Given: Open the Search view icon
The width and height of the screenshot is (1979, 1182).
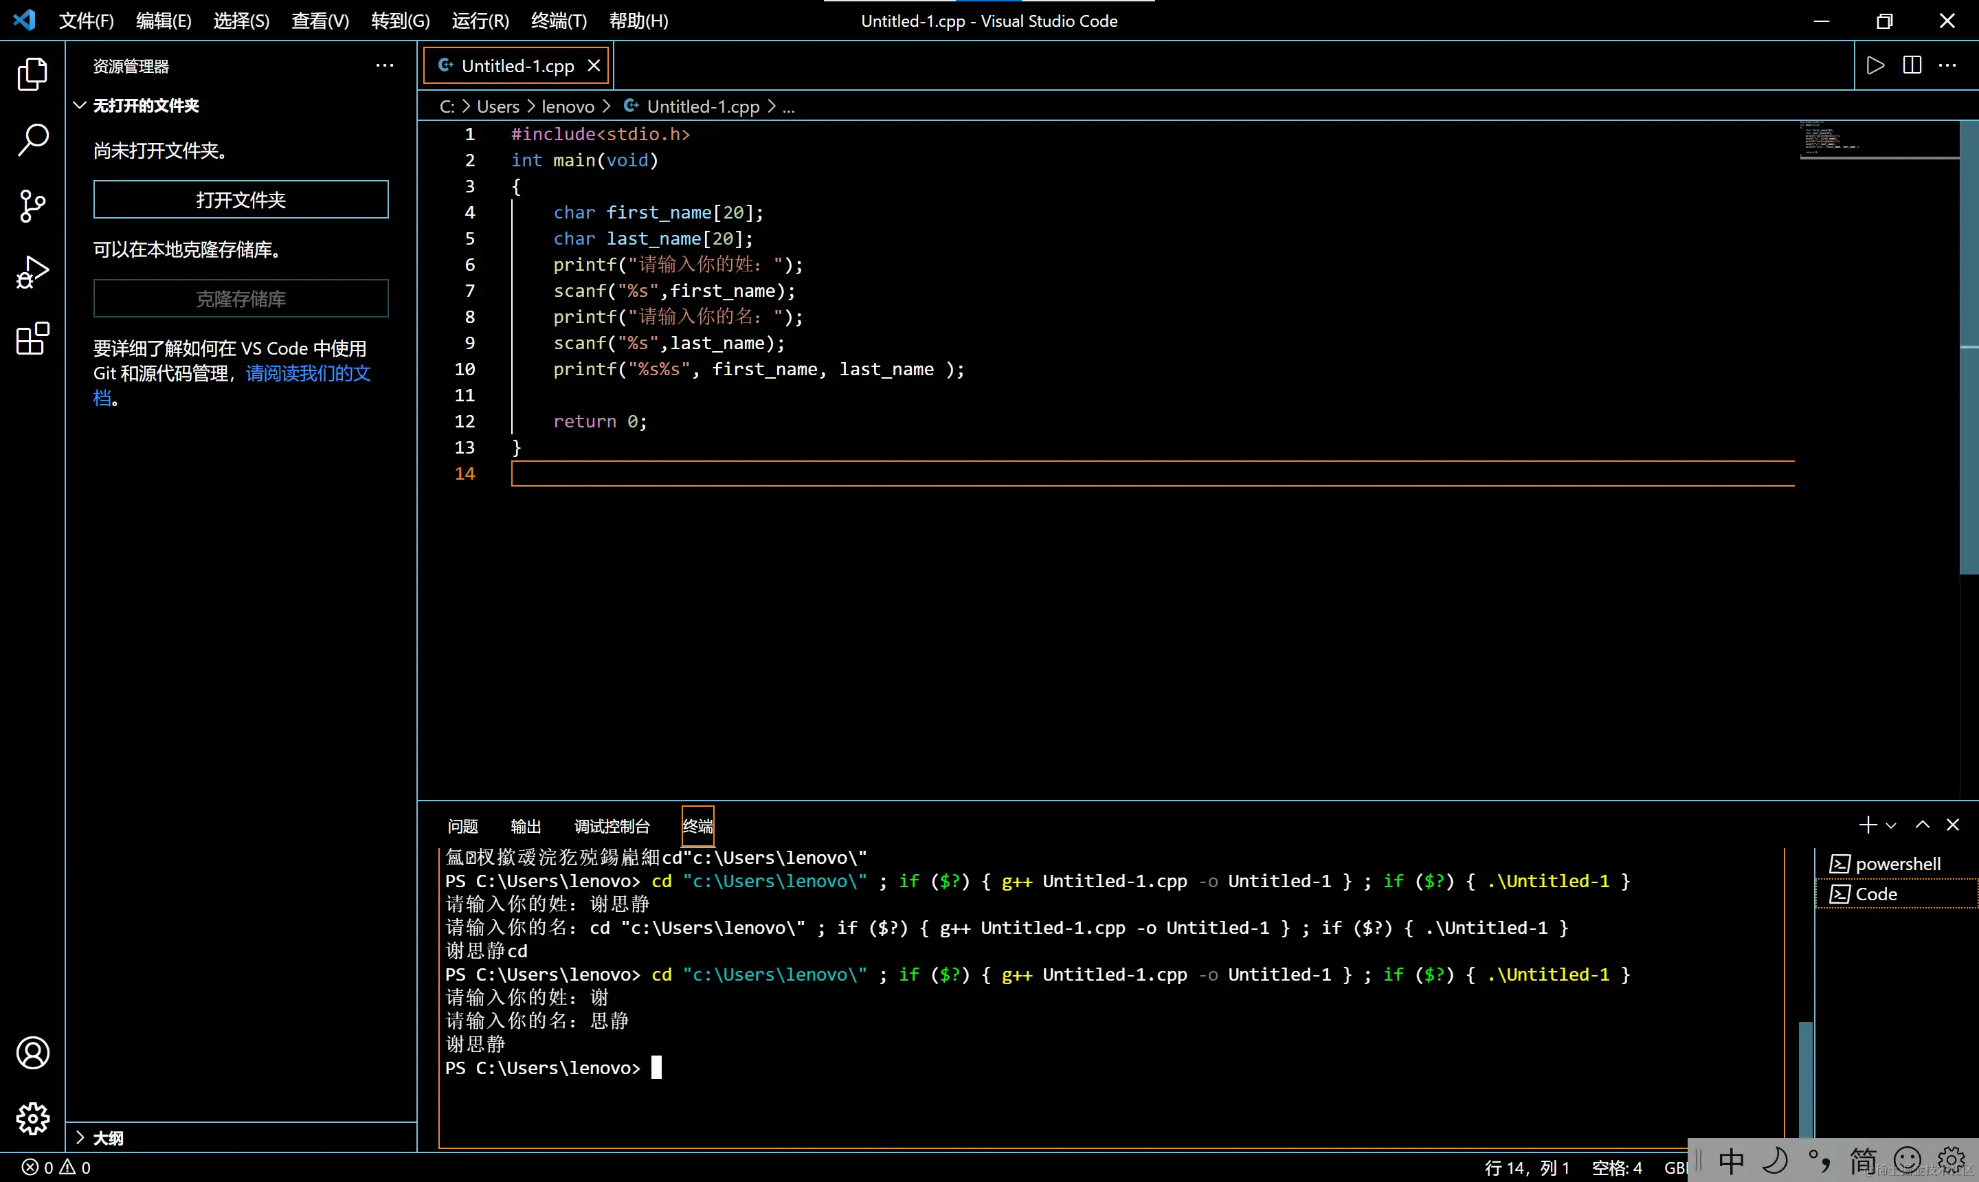Looking at the screenshot, I should click(x=32, y=140).
